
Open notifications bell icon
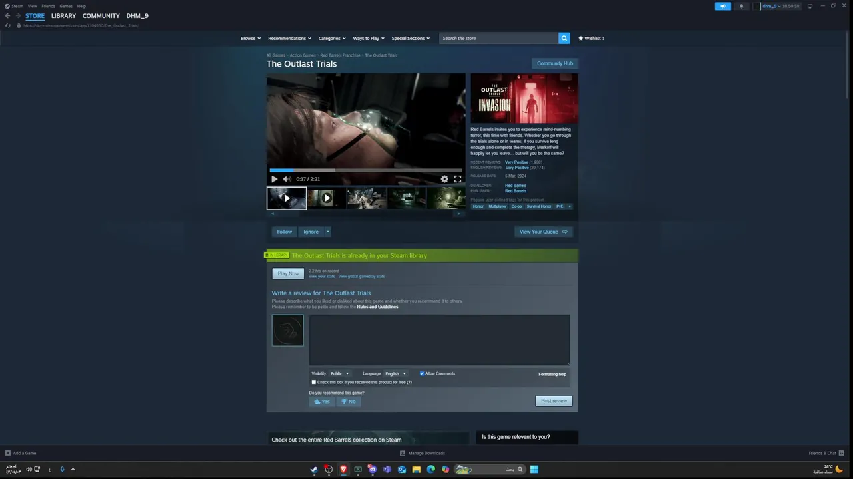pyautogui.click(x=741, y=6)
